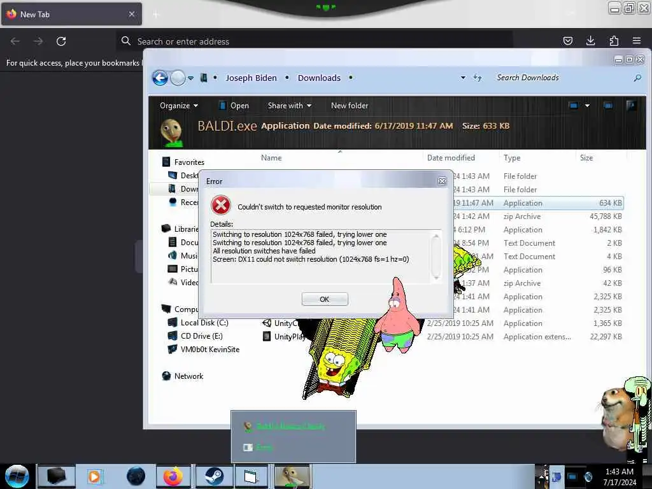This screenshot has height=489, width=652.
Task: Sort by the Type column header
Action: pos(512,158)
